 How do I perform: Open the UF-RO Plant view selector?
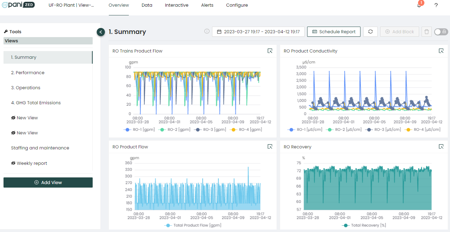(x=71, y=5)
